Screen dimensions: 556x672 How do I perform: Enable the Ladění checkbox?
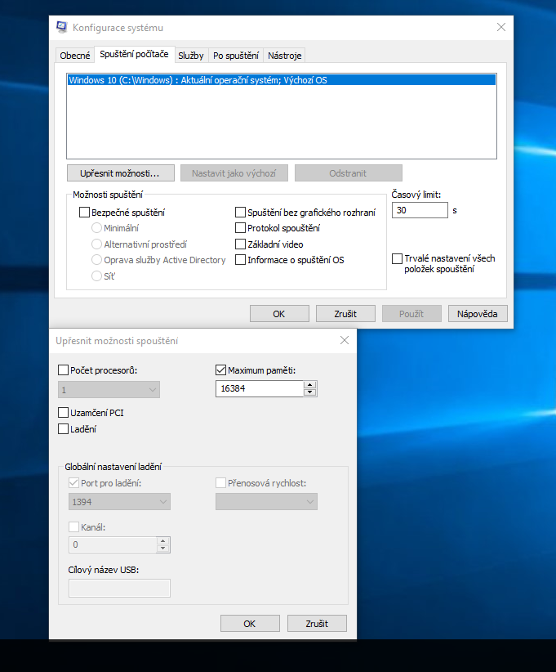click(x=64, y=428)
